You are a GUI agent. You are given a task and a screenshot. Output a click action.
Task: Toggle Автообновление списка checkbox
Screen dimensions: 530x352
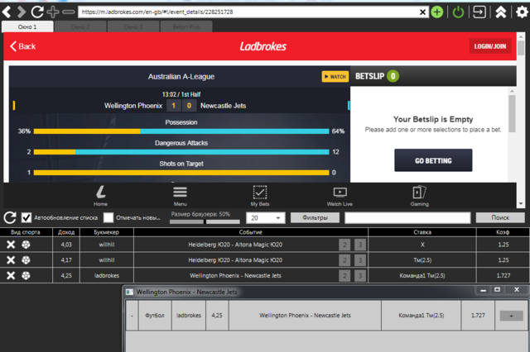click(26, 217)
